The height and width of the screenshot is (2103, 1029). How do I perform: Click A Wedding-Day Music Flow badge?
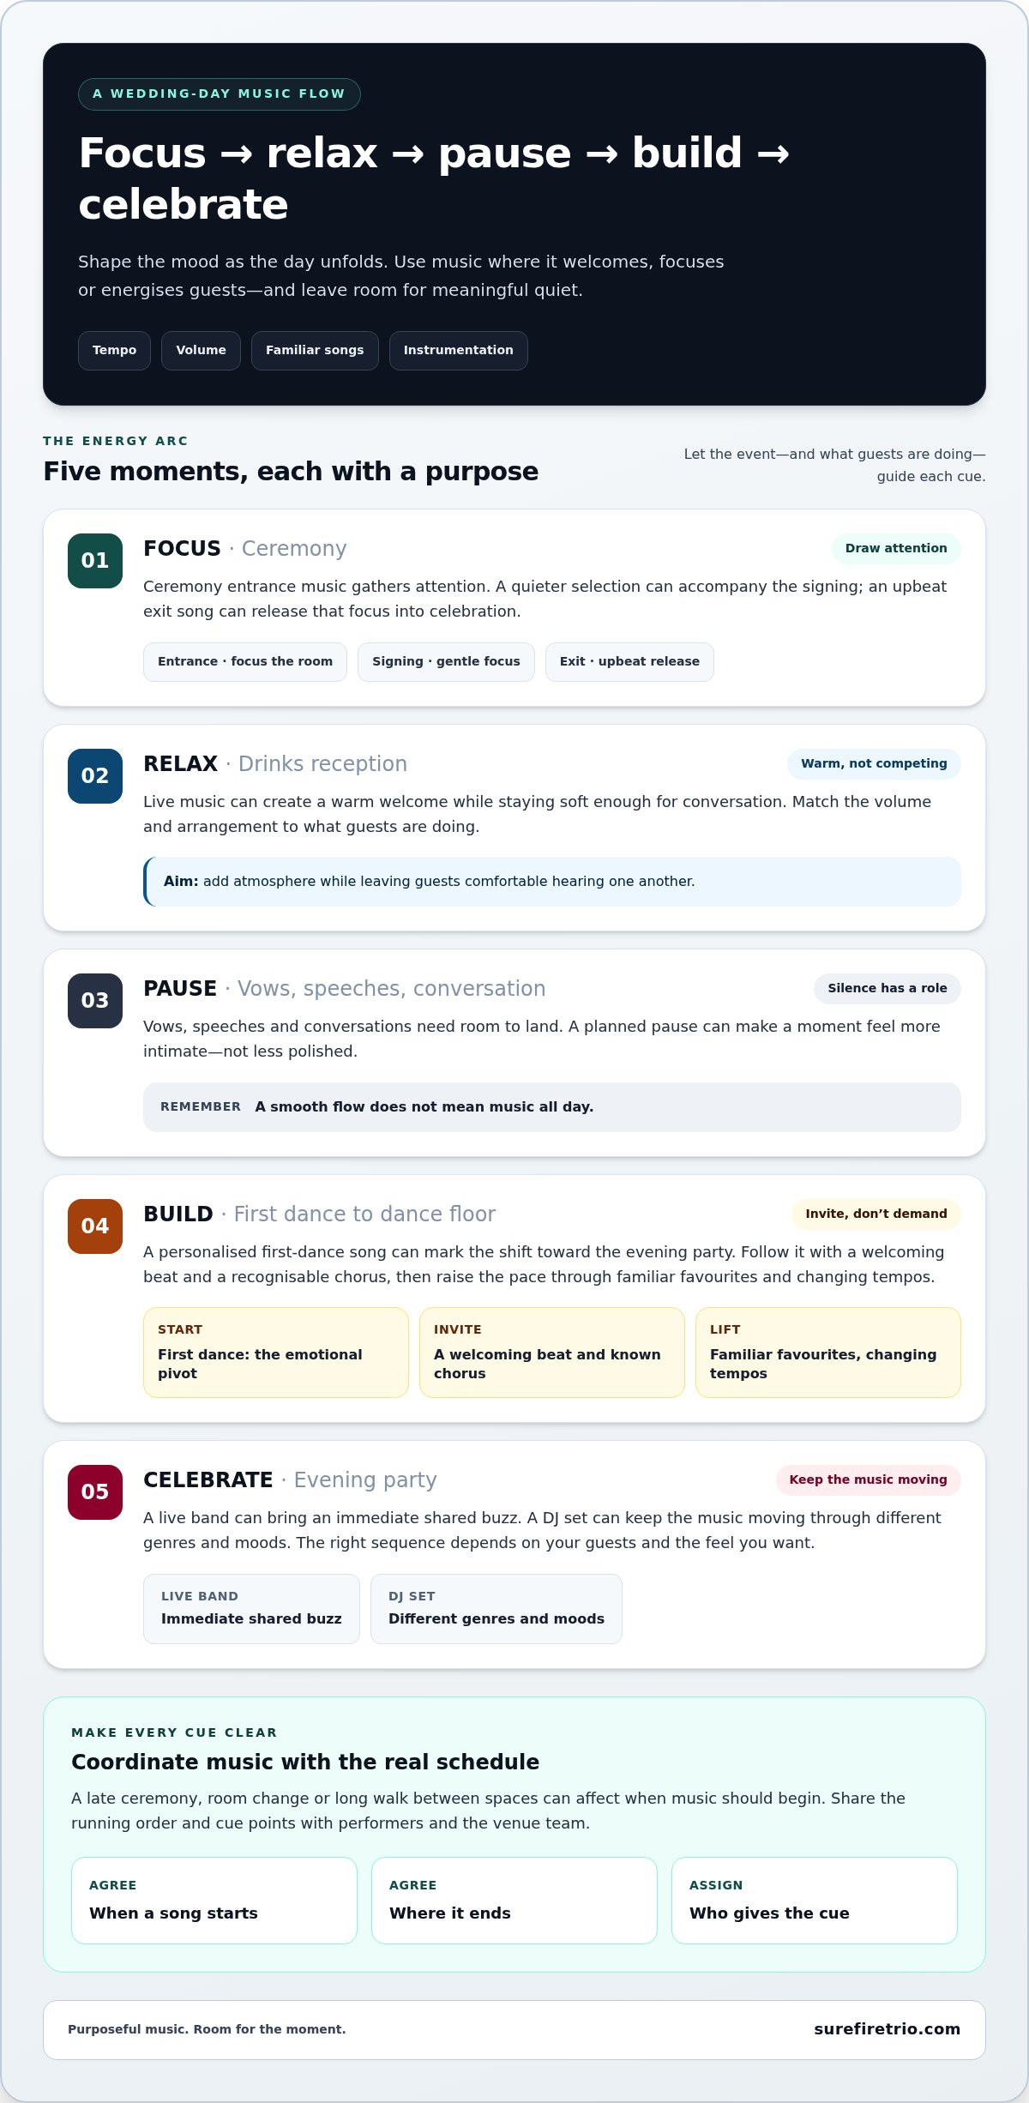coord(219,94)
